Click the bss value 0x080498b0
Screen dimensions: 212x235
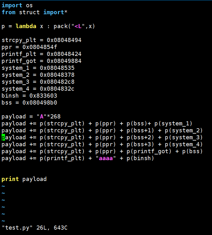pyautogui.click(x=40, y=103)
